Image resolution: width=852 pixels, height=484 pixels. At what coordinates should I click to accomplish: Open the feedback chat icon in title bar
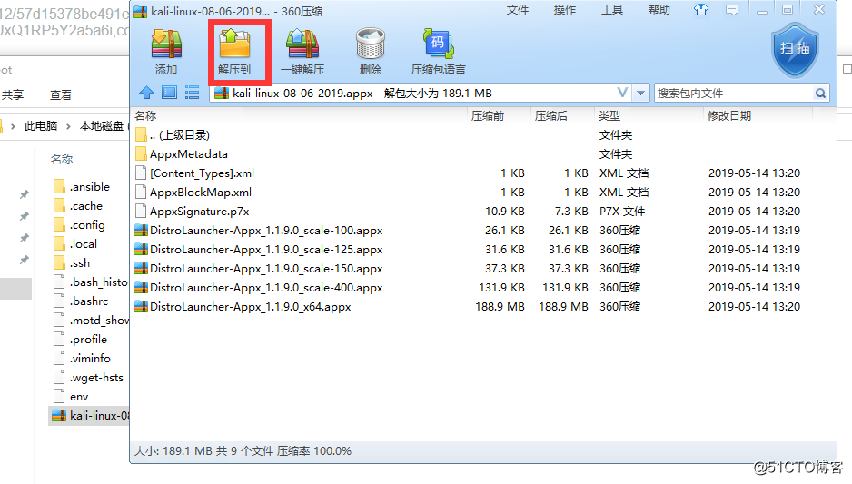click(732, 10)
